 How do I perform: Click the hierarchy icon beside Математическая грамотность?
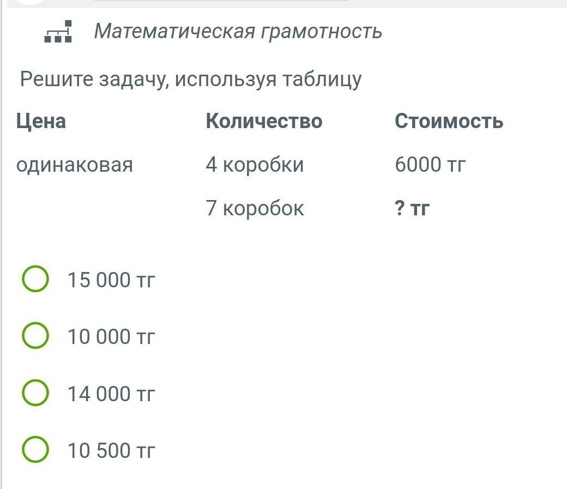coord(58,32)
